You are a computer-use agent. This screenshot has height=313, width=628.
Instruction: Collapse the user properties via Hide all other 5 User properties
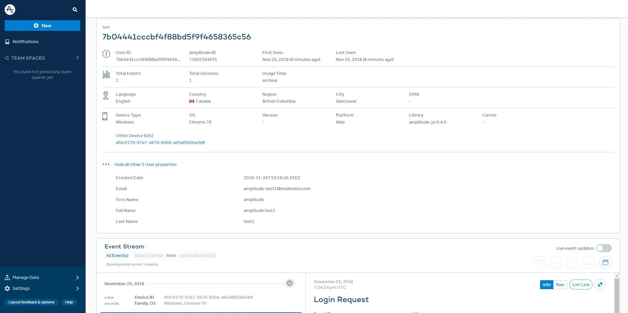pos(145,164)
